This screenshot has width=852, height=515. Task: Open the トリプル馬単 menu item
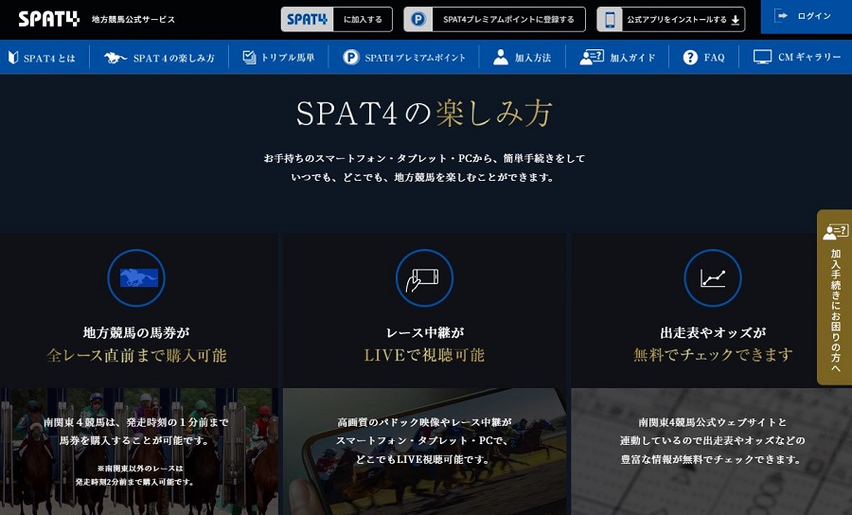click(278, 57)
